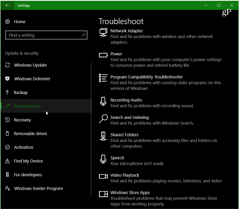Click the Recording Audio microphone icon
Image resolution: width=239 pixels, height=209 pixels.
[103, 101]
